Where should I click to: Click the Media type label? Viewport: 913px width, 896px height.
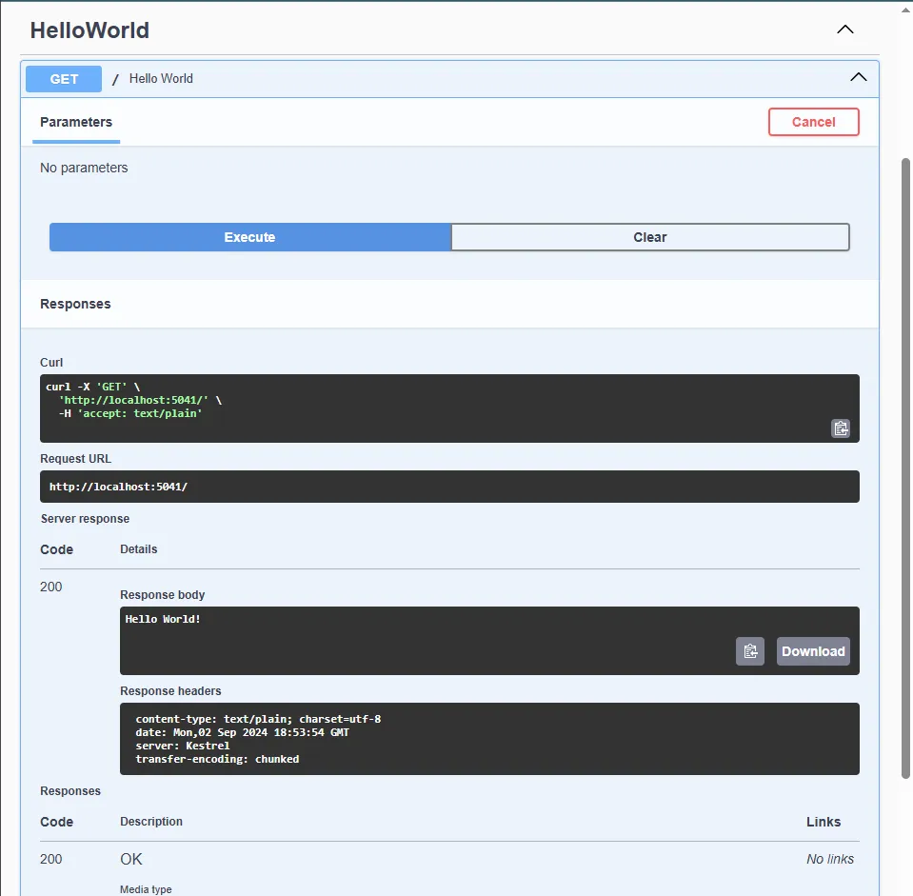146,889
